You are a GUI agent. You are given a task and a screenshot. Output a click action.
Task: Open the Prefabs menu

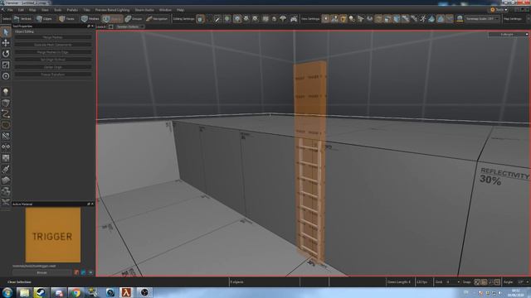[72, 10]
